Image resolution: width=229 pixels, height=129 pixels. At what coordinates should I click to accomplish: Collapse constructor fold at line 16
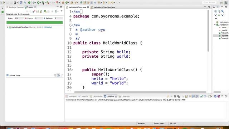tap(72, 70)
